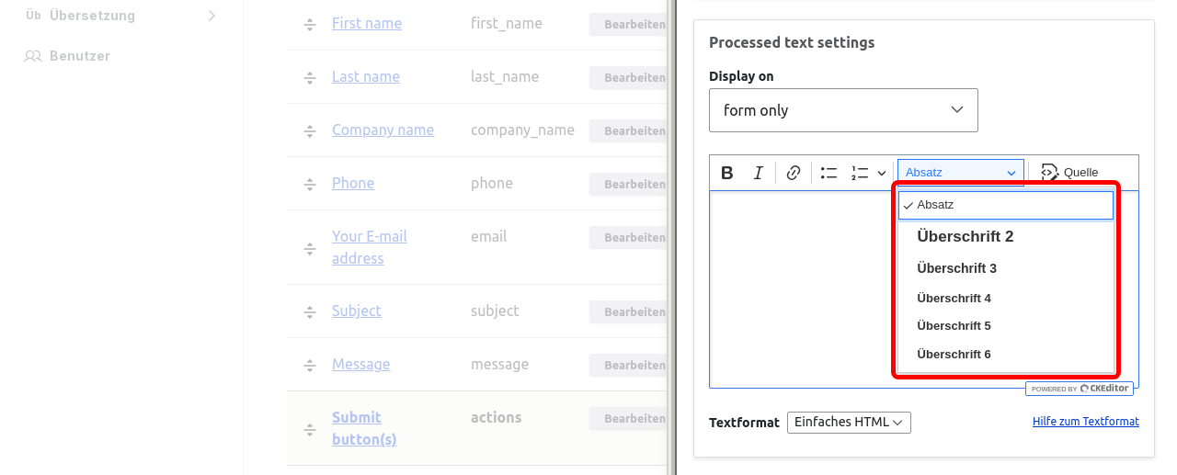Screen dimensions: 1177x475
Task: Click the Powered by CKEditor badge
Action: pyautogui.click(x=1080, y=389)
